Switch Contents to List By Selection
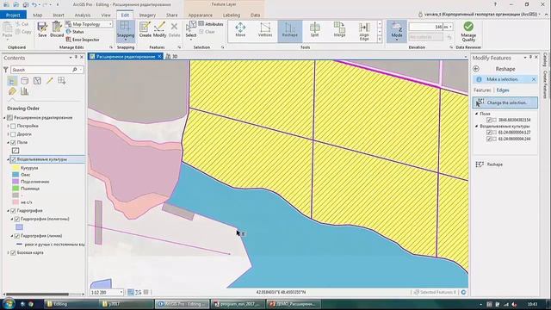Viewport: 551px width, 310px height. pyautogui.click(x=37, y=81)
